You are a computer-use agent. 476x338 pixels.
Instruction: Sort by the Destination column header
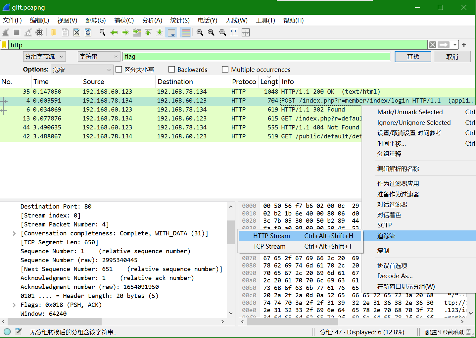point(193,82)
